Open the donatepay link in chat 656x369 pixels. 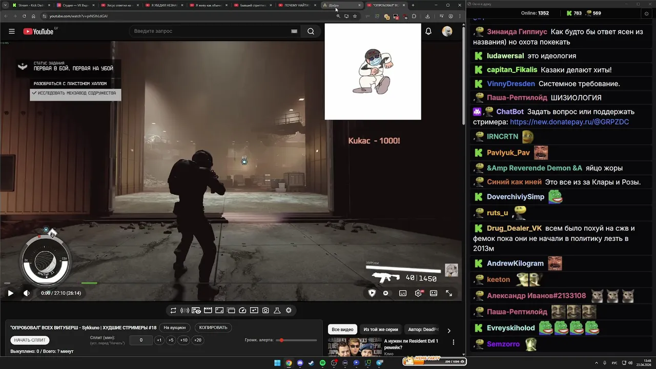(569, 122)
